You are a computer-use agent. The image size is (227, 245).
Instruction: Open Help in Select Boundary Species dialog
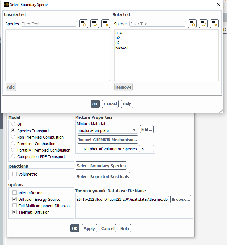(127, 104)
